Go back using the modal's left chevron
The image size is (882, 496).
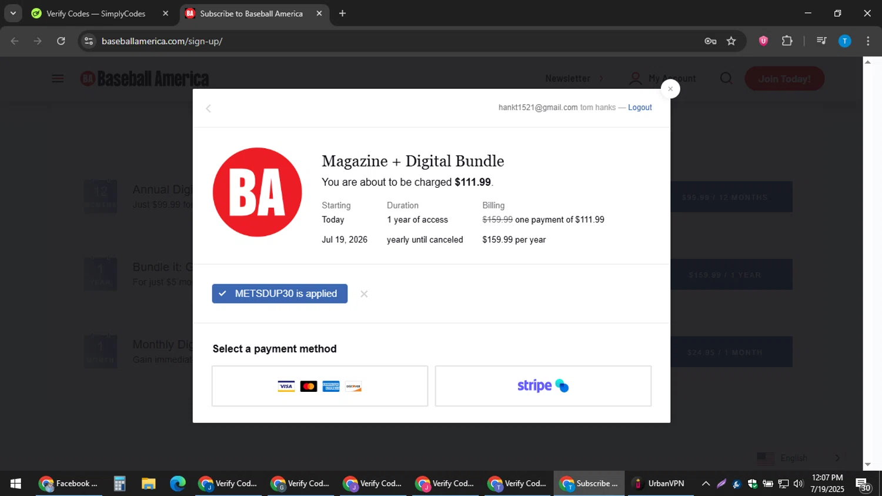208,108
